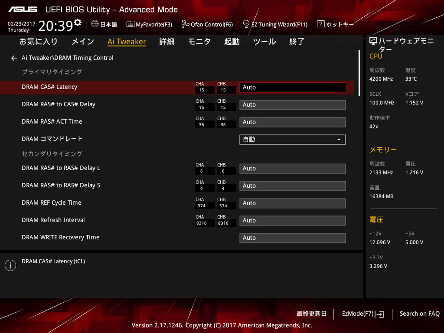Click +3.3V reading 3.296 V

coord(378,266)
